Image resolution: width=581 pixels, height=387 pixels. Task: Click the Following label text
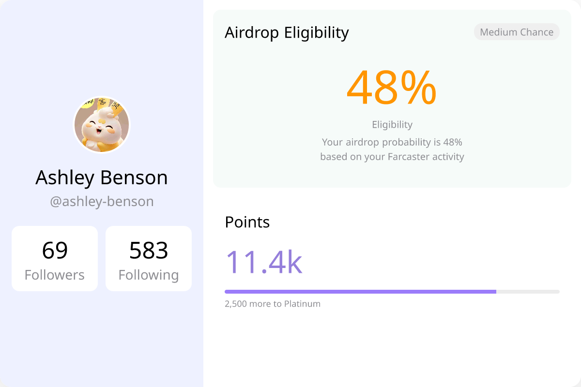pos(149,275)
